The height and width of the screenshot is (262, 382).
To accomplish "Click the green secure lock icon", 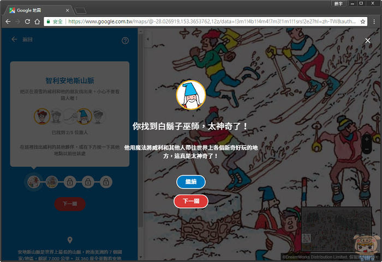I will pos(48,22).
